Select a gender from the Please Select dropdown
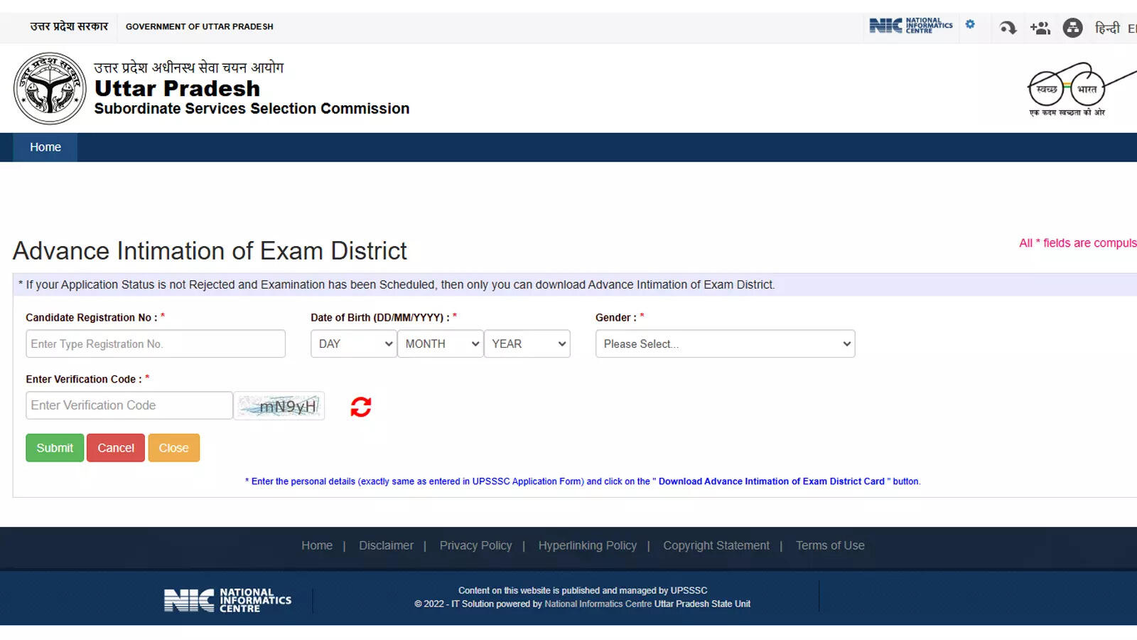This screenshot has height=640, width=1137. (724, 343)
